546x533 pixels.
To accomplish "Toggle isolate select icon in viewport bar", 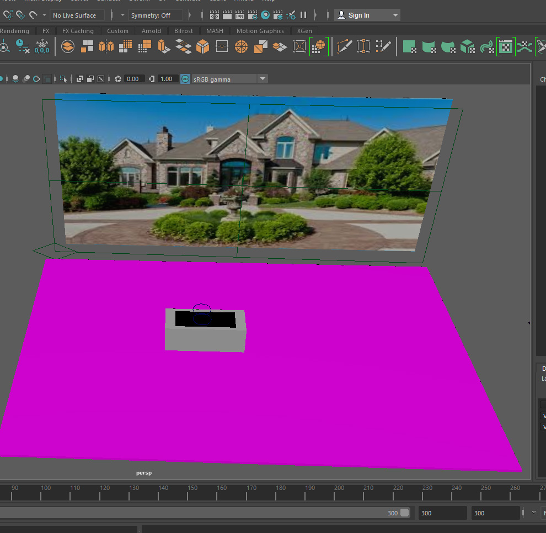I will pos(63,79).
